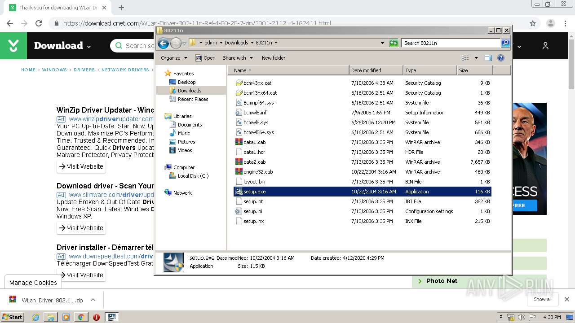Follow the NETWORK DRIVERS breadcrumb link
This screenshot has width=575, height=323.
click(125, 70)
